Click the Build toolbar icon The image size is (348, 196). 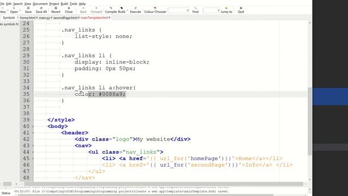[122, 10]
